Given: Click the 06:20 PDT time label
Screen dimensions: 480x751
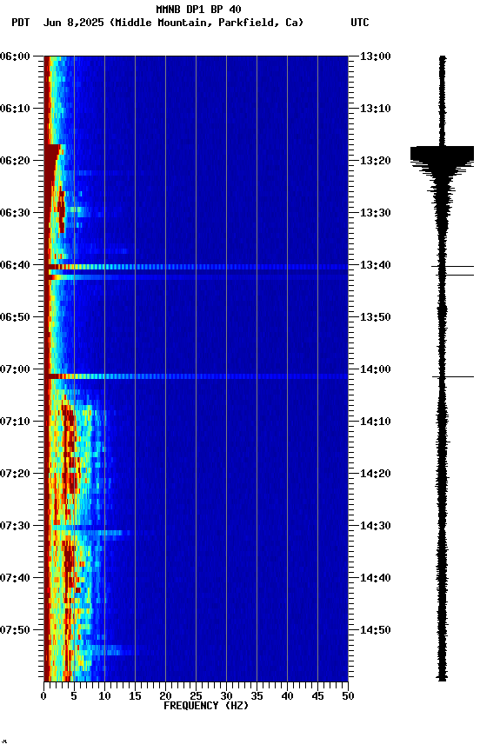Looking at the screenshot, I should click(15, 161).
